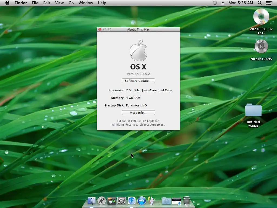Screen dimensions: 277x208
Task: Select the DVD disc 20230501_073215 on desktop
Action: pyautogui.click(x=261, y=17)
